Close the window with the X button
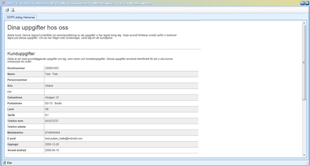Viewport: 310px width, 166px height. tap(307, 3)
